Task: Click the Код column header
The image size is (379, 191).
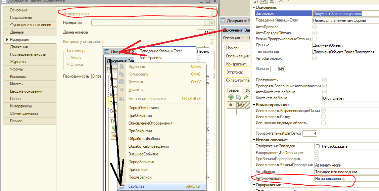Action: click(243, 105)
